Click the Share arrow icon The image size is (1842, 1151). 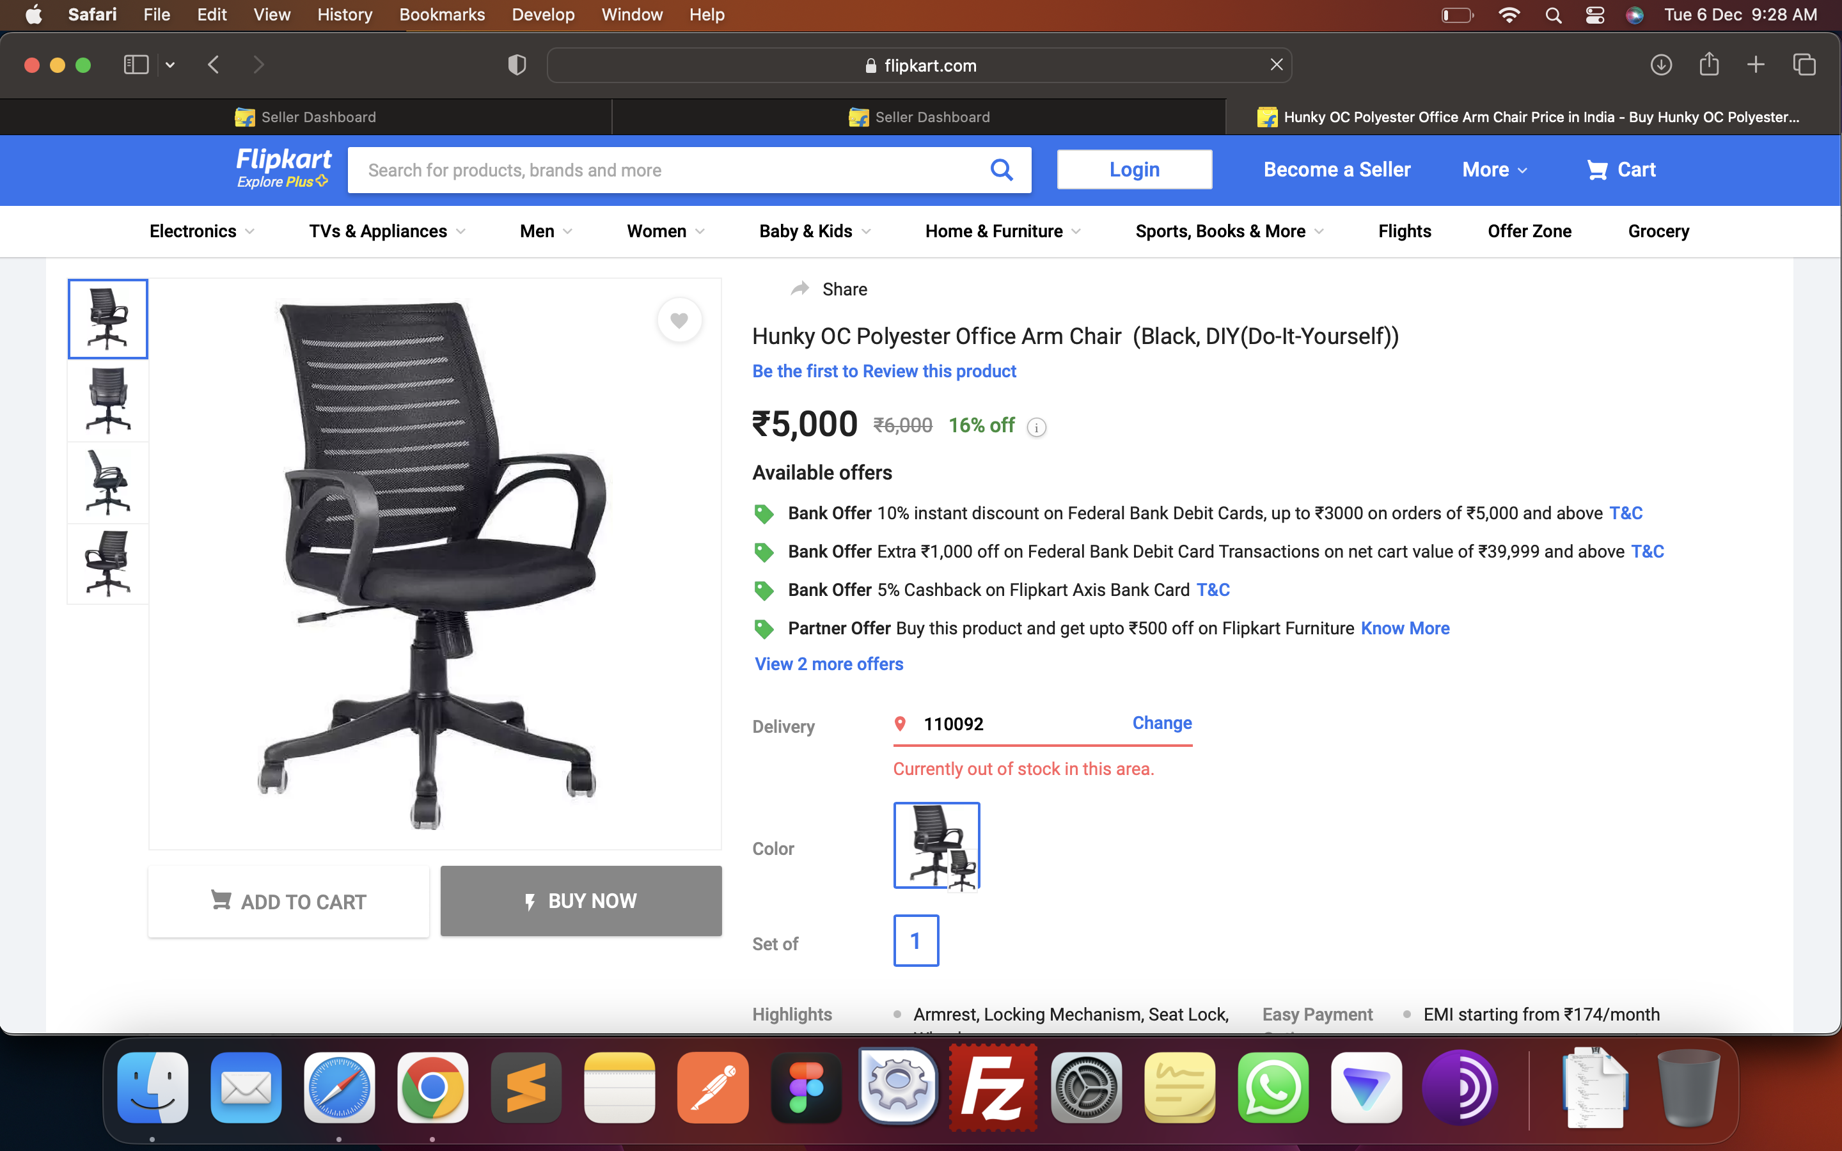click(799, 288)
